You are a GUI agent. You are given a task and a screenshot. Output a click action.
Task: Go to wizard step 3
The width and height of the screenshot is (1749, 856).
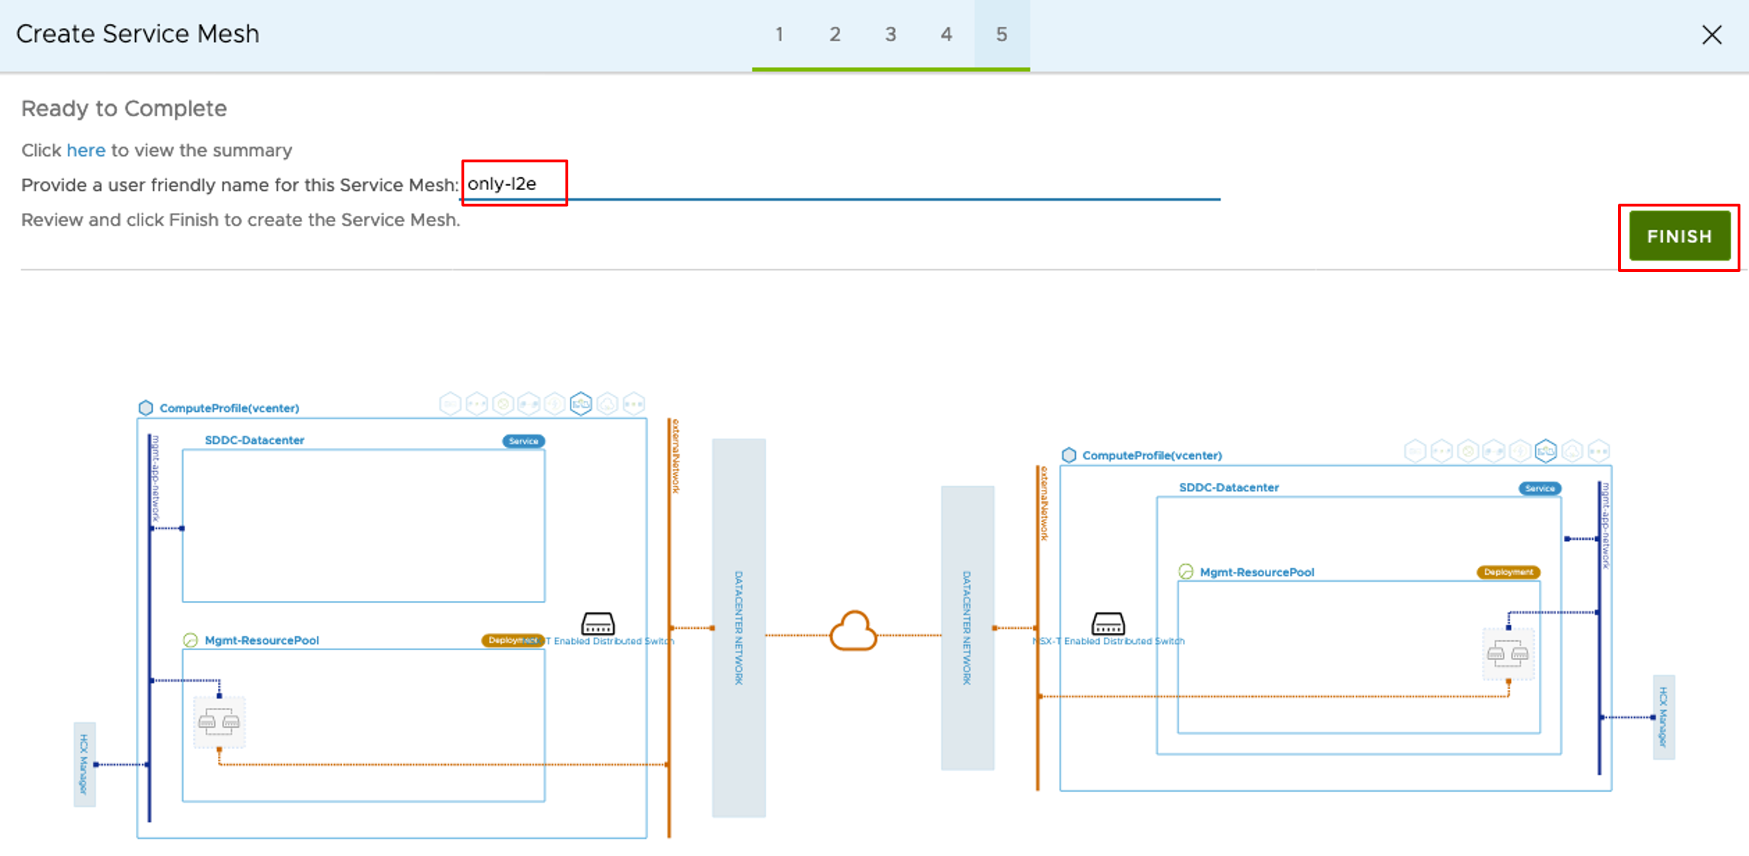coord(890,34)
